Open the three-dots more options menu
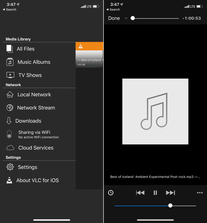Screen dimensions: 207x223 pos(199,193)
